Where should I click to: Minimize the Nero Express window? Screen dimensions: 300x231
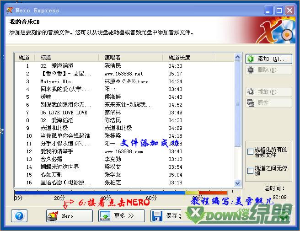(268, 11)
